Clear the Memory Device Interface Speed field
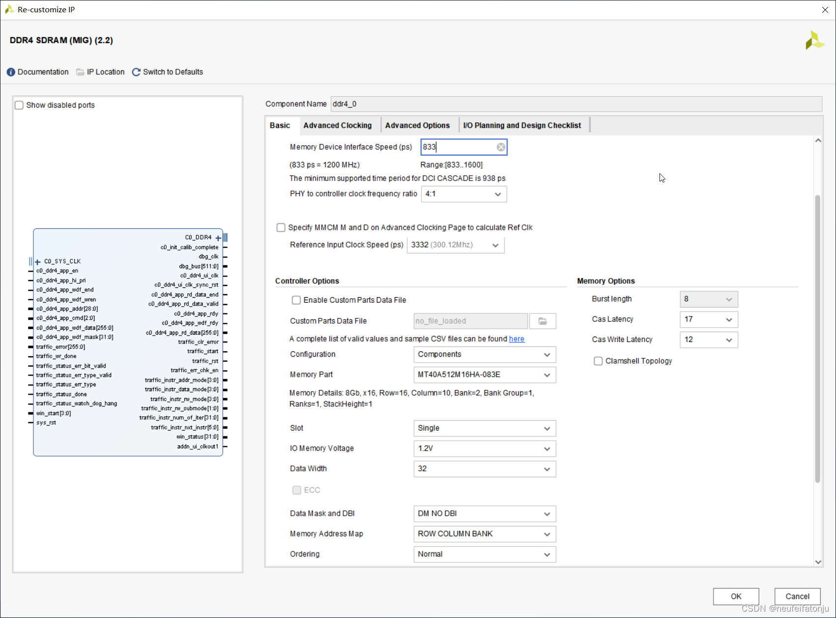The image size is (836, 618). [x=501, y=147]
